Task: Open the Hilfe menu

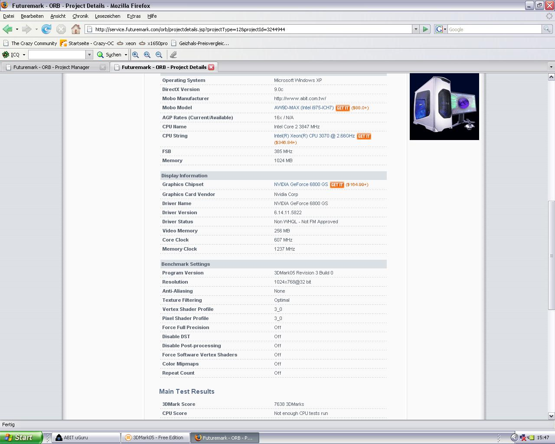Action: [x=152, y=16]
